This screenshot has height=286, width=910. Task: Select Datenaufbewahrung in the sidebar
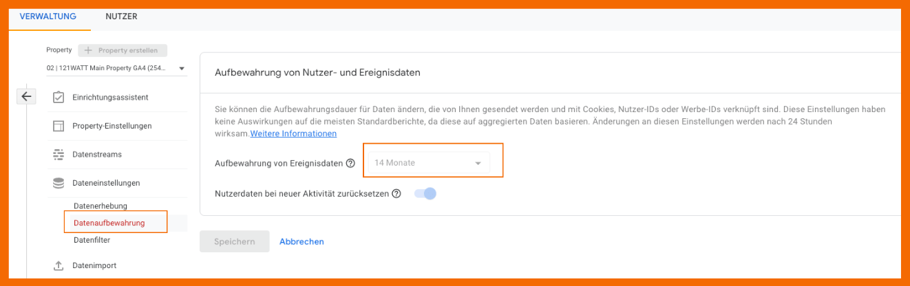pos(109,223)
